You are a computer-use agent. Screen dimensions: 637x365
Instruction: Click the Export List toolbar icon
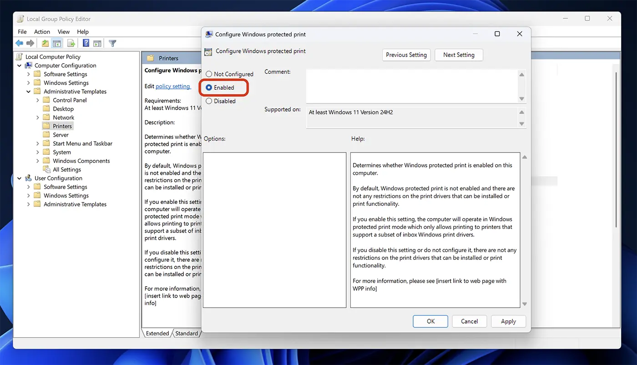(x=71, y=43)
